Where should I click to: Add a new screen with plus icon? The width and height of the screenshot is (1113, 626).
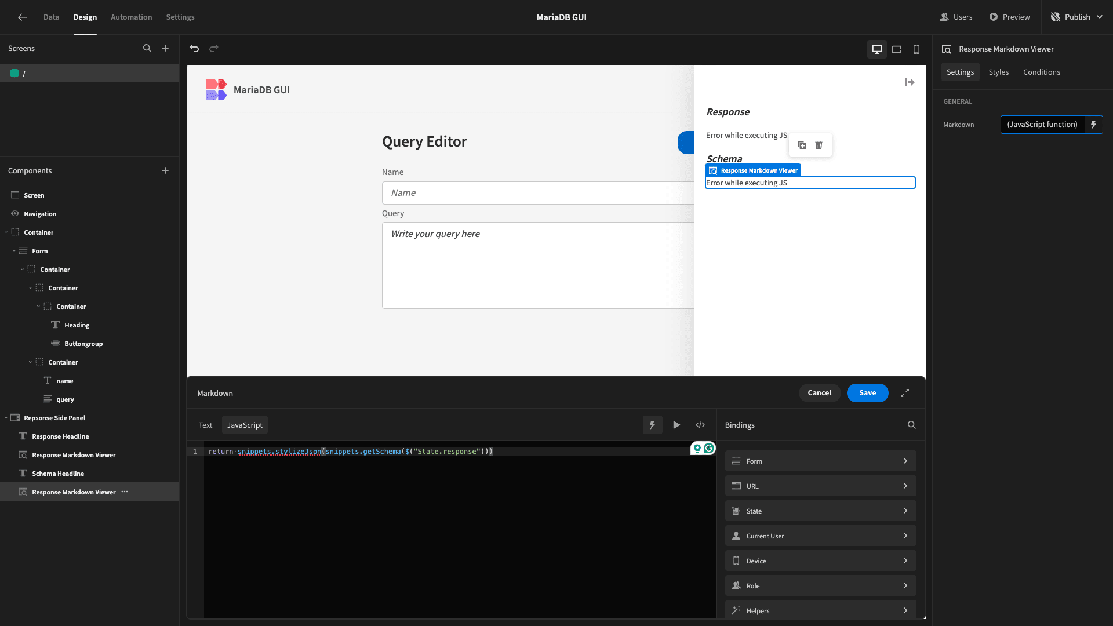165,49
